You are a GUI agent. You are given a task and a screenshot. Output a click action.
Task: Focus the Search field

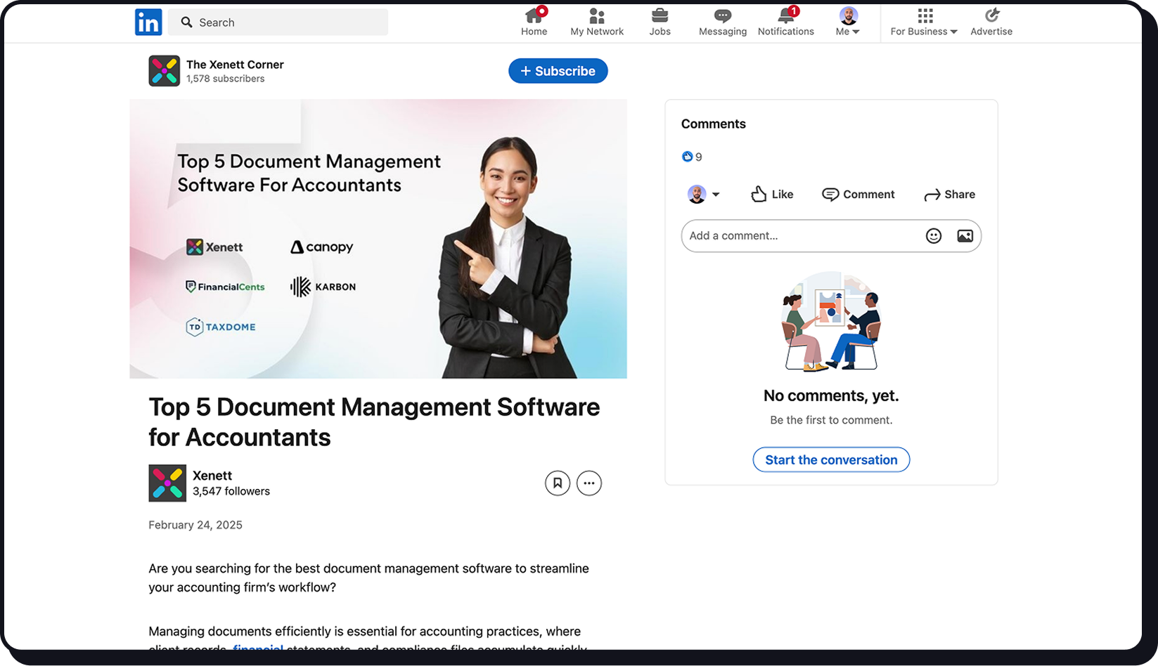click(278, 22)
